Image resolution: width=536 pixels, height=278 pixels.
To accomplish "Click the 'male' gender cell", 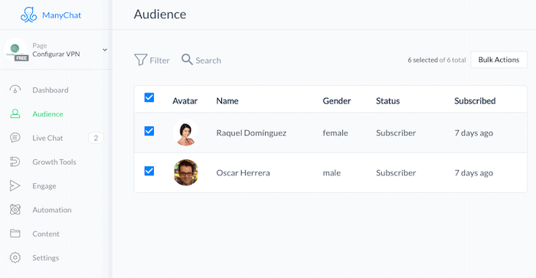I will [332, 172].
